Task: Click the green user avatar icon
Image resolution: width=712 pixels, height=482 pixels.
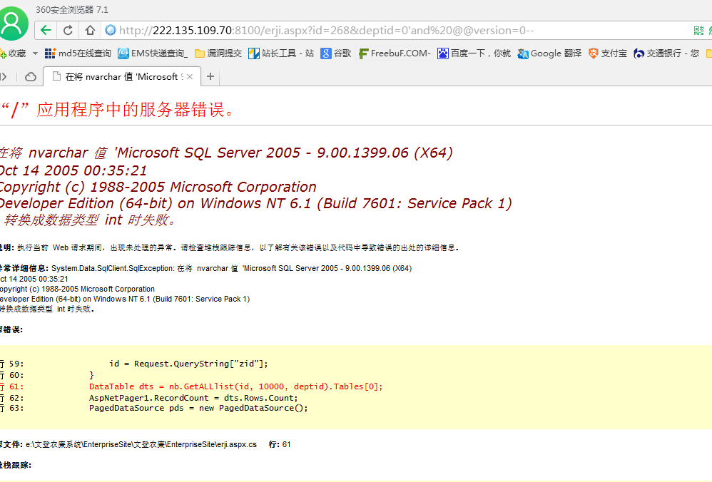Action: tap(12, 24)
